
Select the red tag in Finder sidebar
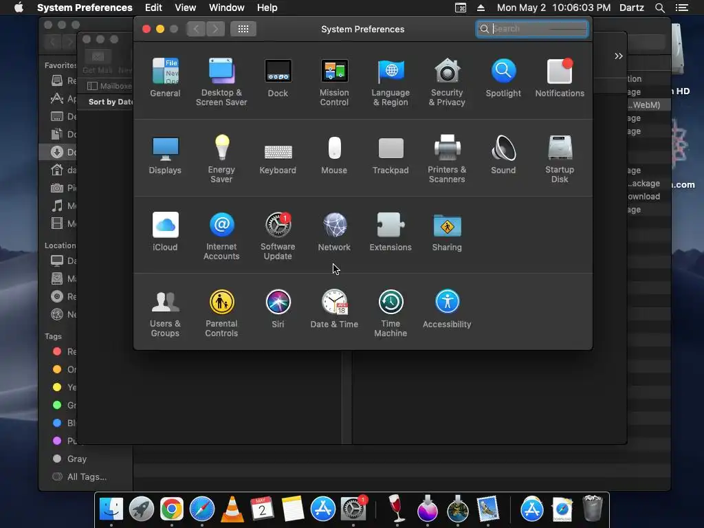click(x=64, y=351)
